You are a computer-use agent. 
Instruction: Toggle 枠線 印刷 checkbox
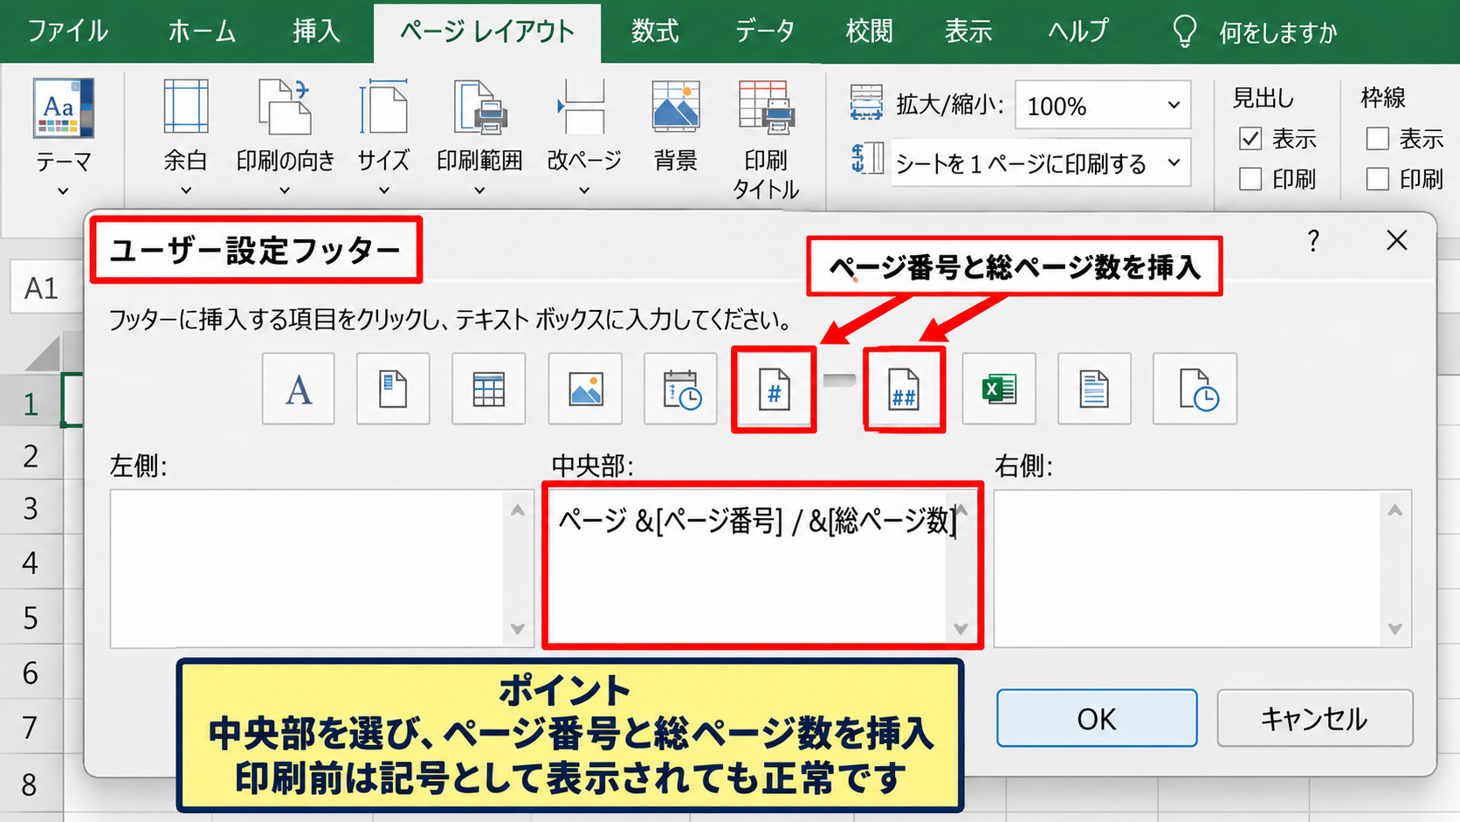(1378, 179)
